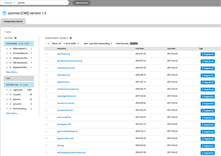Exclude the registered system tag X
Viewport: 221px width, 156px height.
[x=10, y=90]
